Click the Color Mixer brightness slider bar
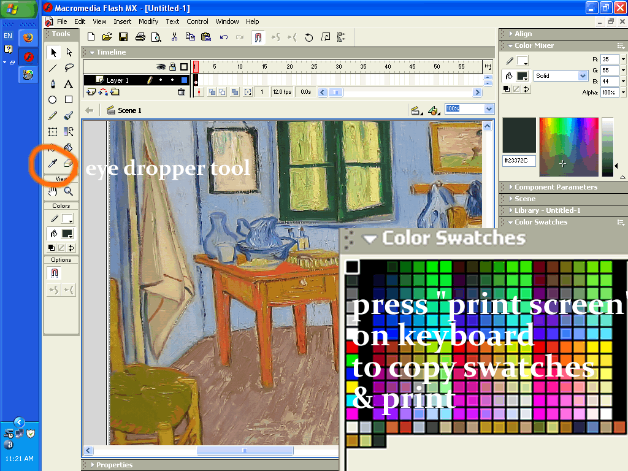 [608, 147]
